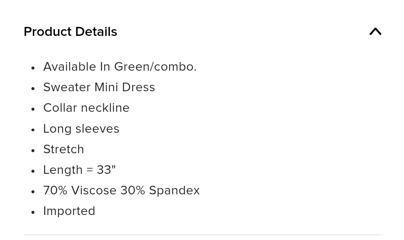Click the bullet beside 'Stretch'
The width and height of the screenshot is (404, 240).
(33, 151)
